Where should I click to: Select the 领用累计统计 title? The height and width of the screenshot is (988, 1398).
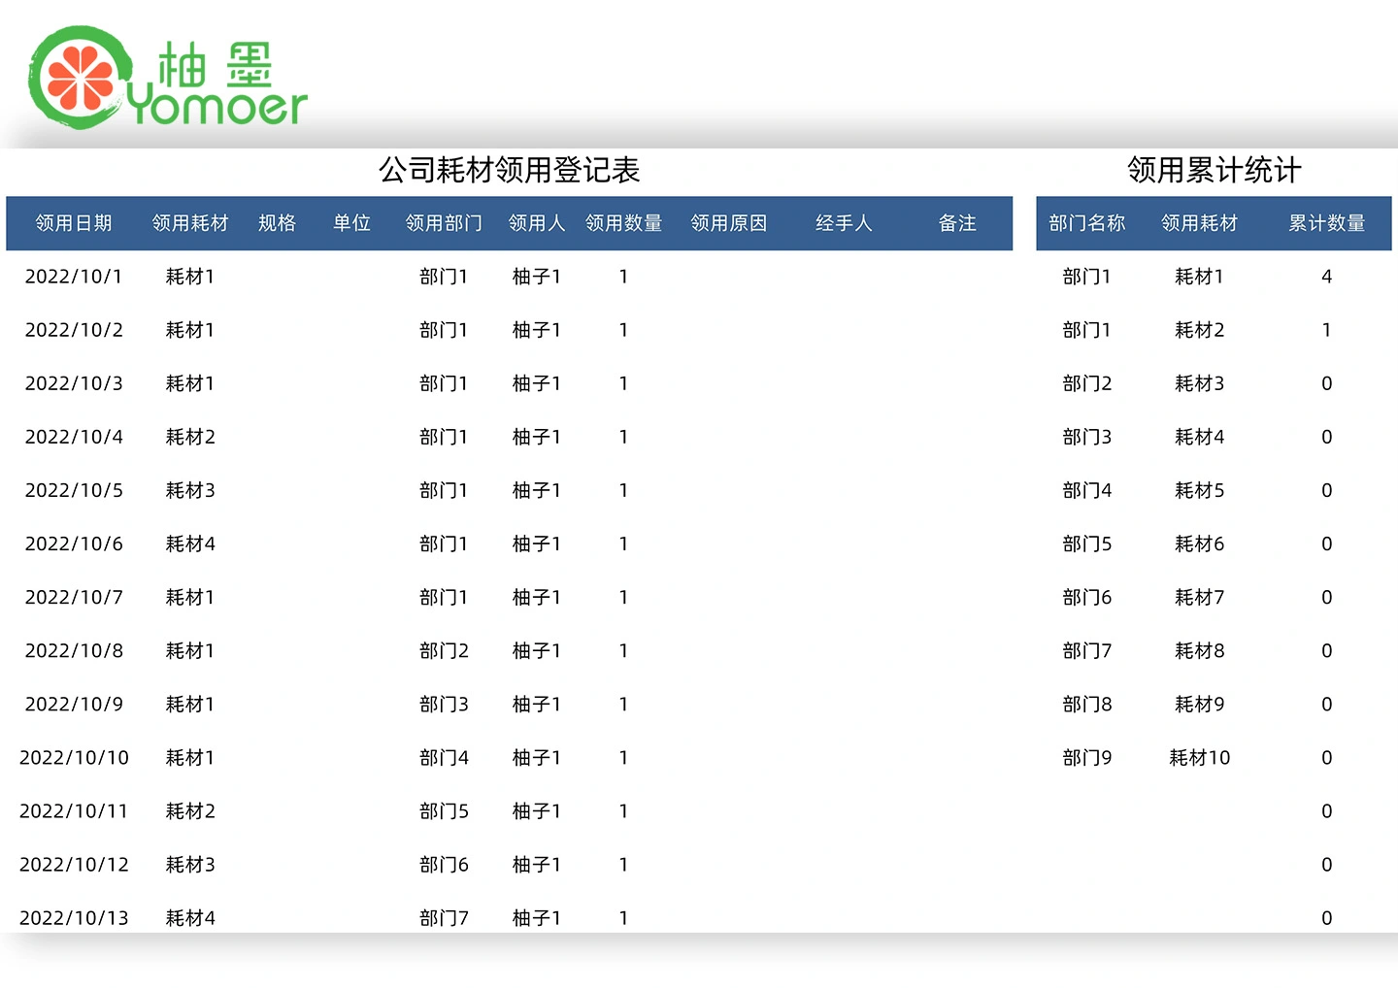click(x=1214, y=170)
